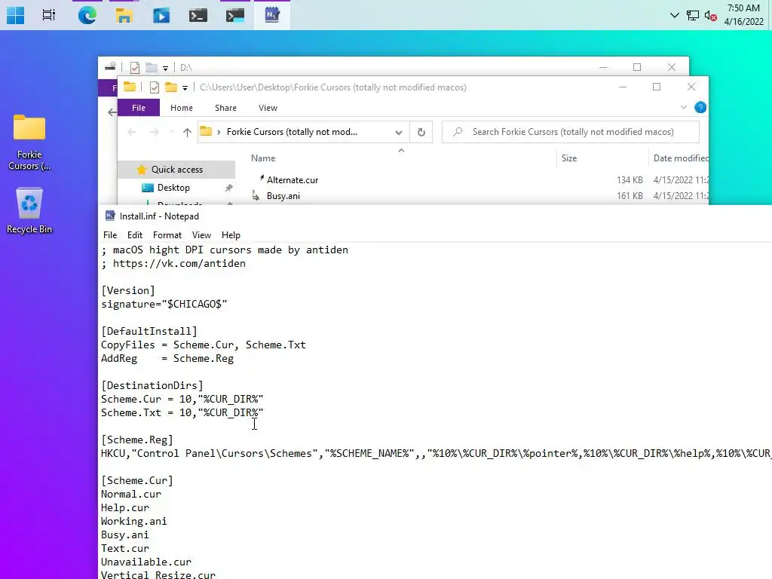Open the network tray icon
772x579 pixels.
tap(693, 15)
